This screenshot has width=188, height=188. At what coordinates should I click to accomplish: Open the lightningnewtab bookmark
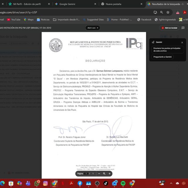pos(165,20)
